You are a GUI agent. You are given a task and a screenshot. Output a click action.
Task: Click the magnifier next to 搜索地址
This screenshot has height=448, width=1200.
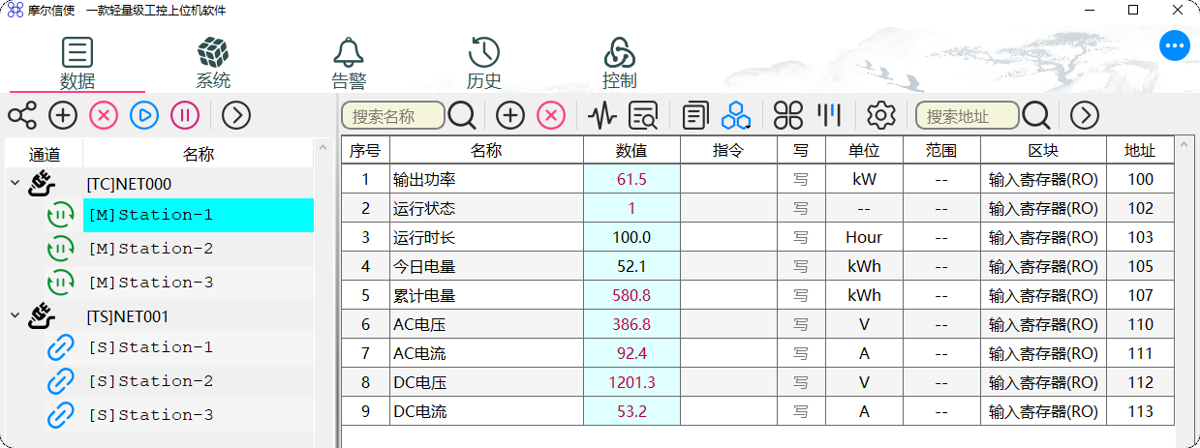(x=1036, y=116)
